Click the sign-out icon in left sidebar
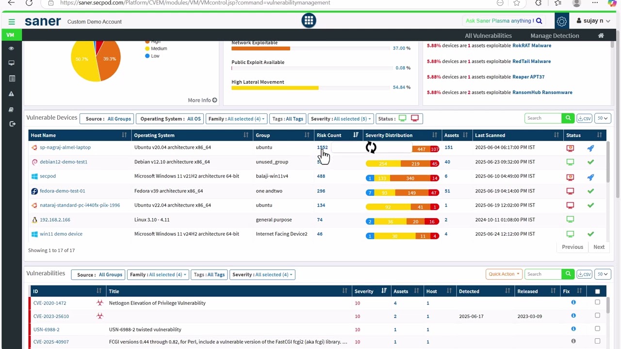621x349 pixels. 12,124
